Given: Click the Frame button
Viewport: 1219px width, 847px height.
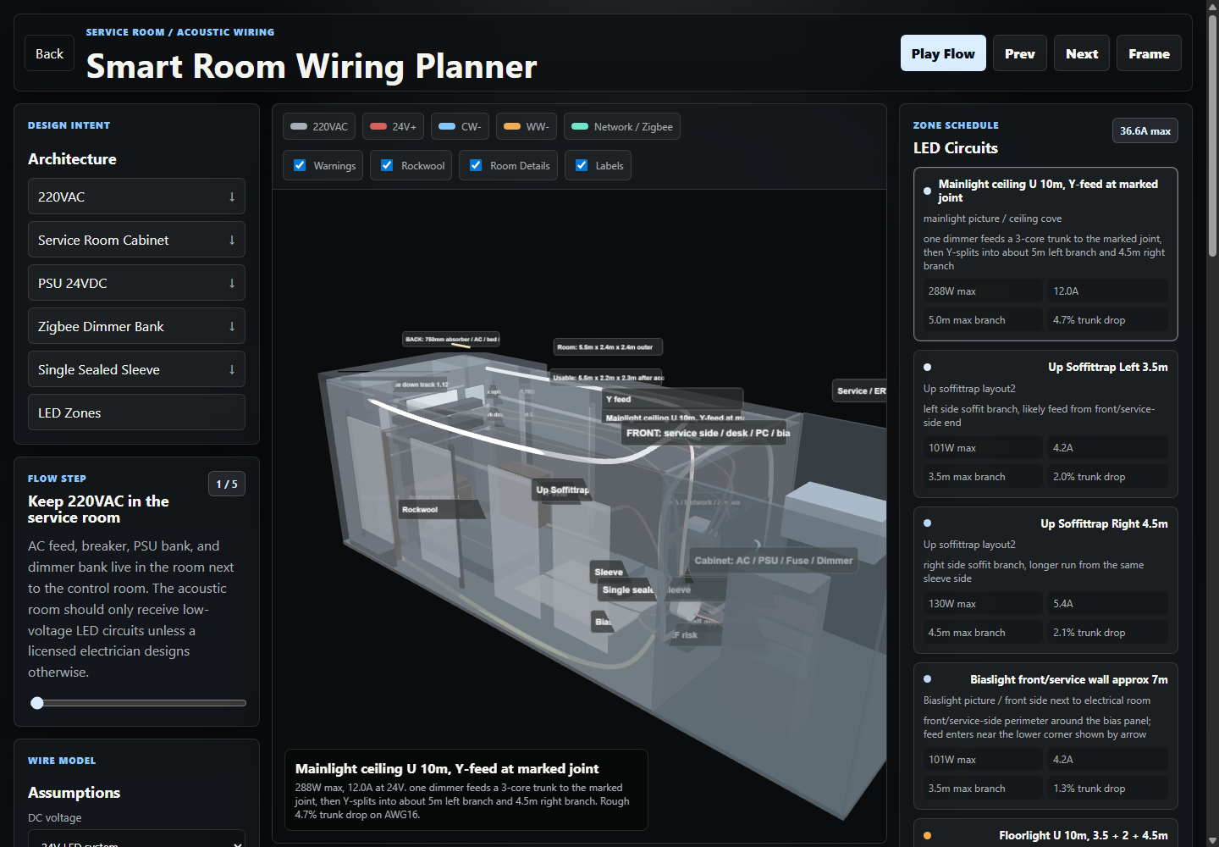Looking at the screenshot, I should (1149, 53).
